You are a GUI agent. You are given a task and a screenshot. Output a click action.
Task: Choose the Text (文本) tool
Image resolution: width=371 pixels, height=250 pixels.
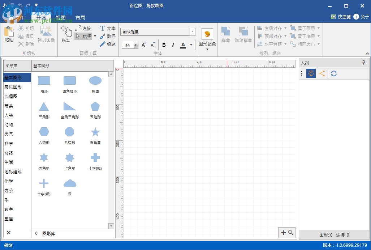point(108,28)
